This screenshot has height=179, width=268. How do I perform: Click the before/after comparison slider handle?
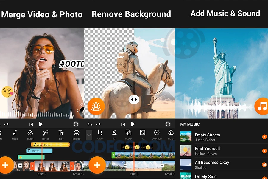coord(134,100)
